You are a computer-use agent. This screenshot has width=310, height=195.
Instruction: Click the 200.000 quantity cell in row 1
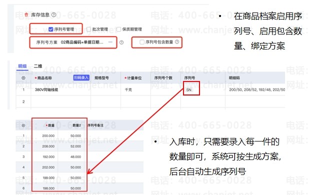coord(48,136)
